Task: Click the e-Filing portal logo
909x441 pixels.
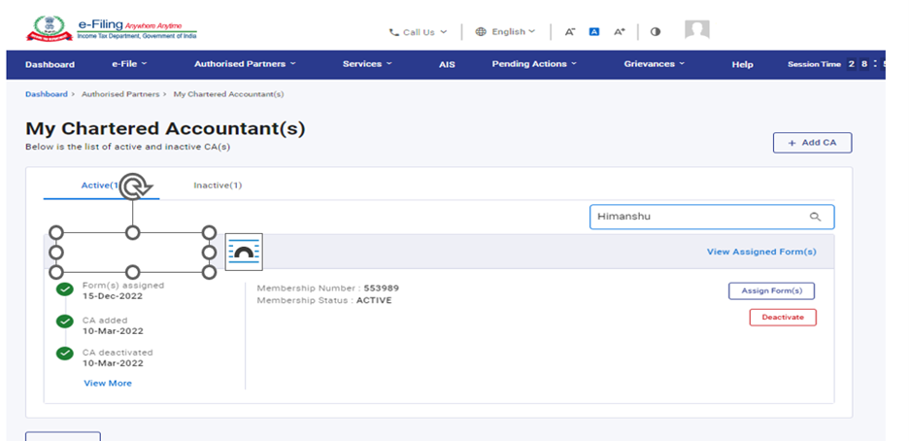Action: point(110,27)
